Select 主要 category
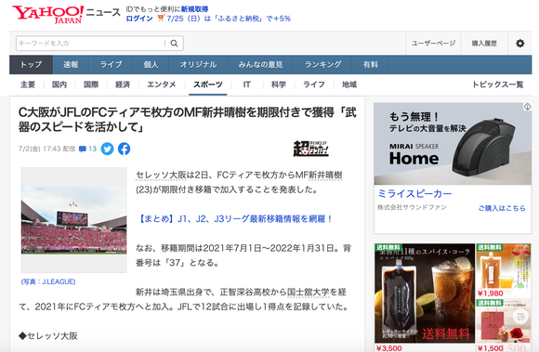539x352 pixels. tap(28, 85)
